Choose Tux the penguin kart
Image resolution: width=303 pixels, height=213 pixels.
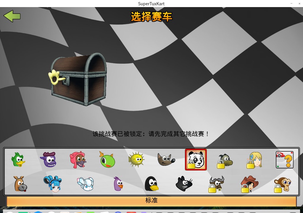[x=151, y=184]
